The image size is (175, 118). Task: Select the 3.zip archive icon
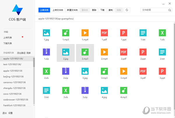tap(85, 90)
